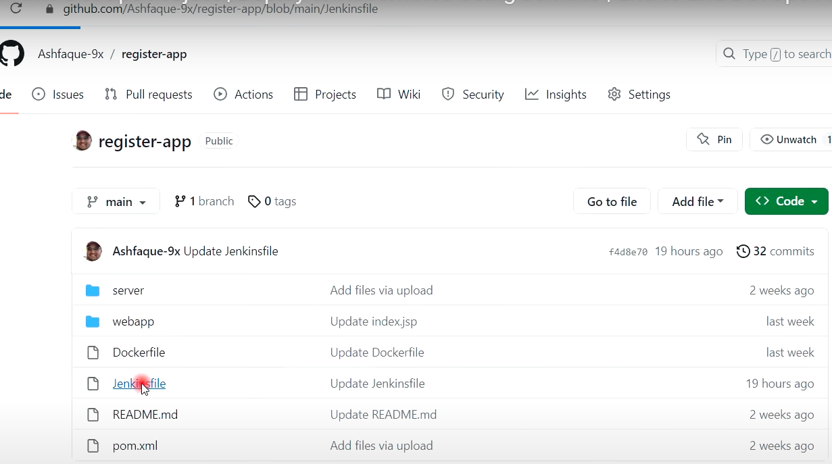
Task: Open pom.xml row Add files via upload commit
Action: (381, 446)
